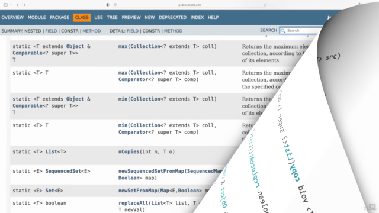Open the USE navigation item
The height and width of the screenshot is (213, 379).
(98, 17)
